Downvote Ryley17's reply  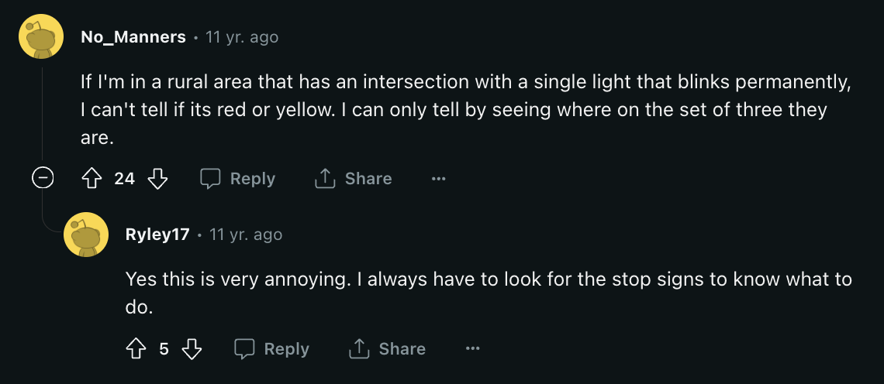click(192, 349)
